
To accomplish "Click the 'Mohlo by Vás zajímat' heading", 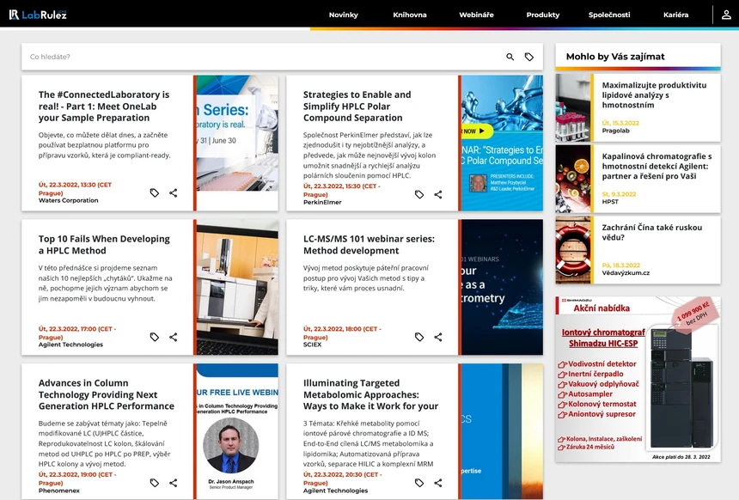I will [615, 57].
